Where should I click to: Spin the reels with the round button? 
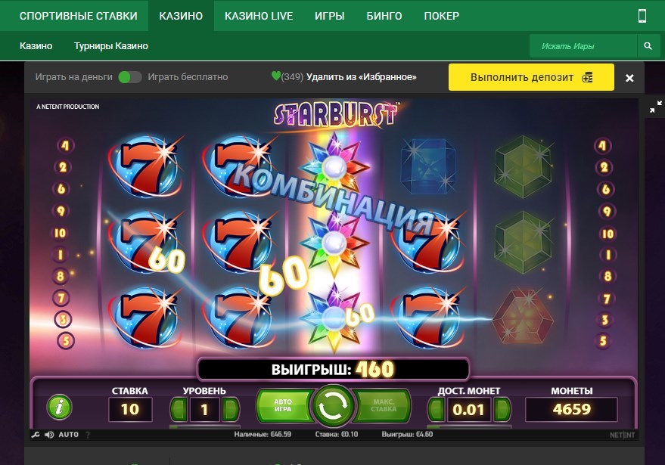[333, 406]
